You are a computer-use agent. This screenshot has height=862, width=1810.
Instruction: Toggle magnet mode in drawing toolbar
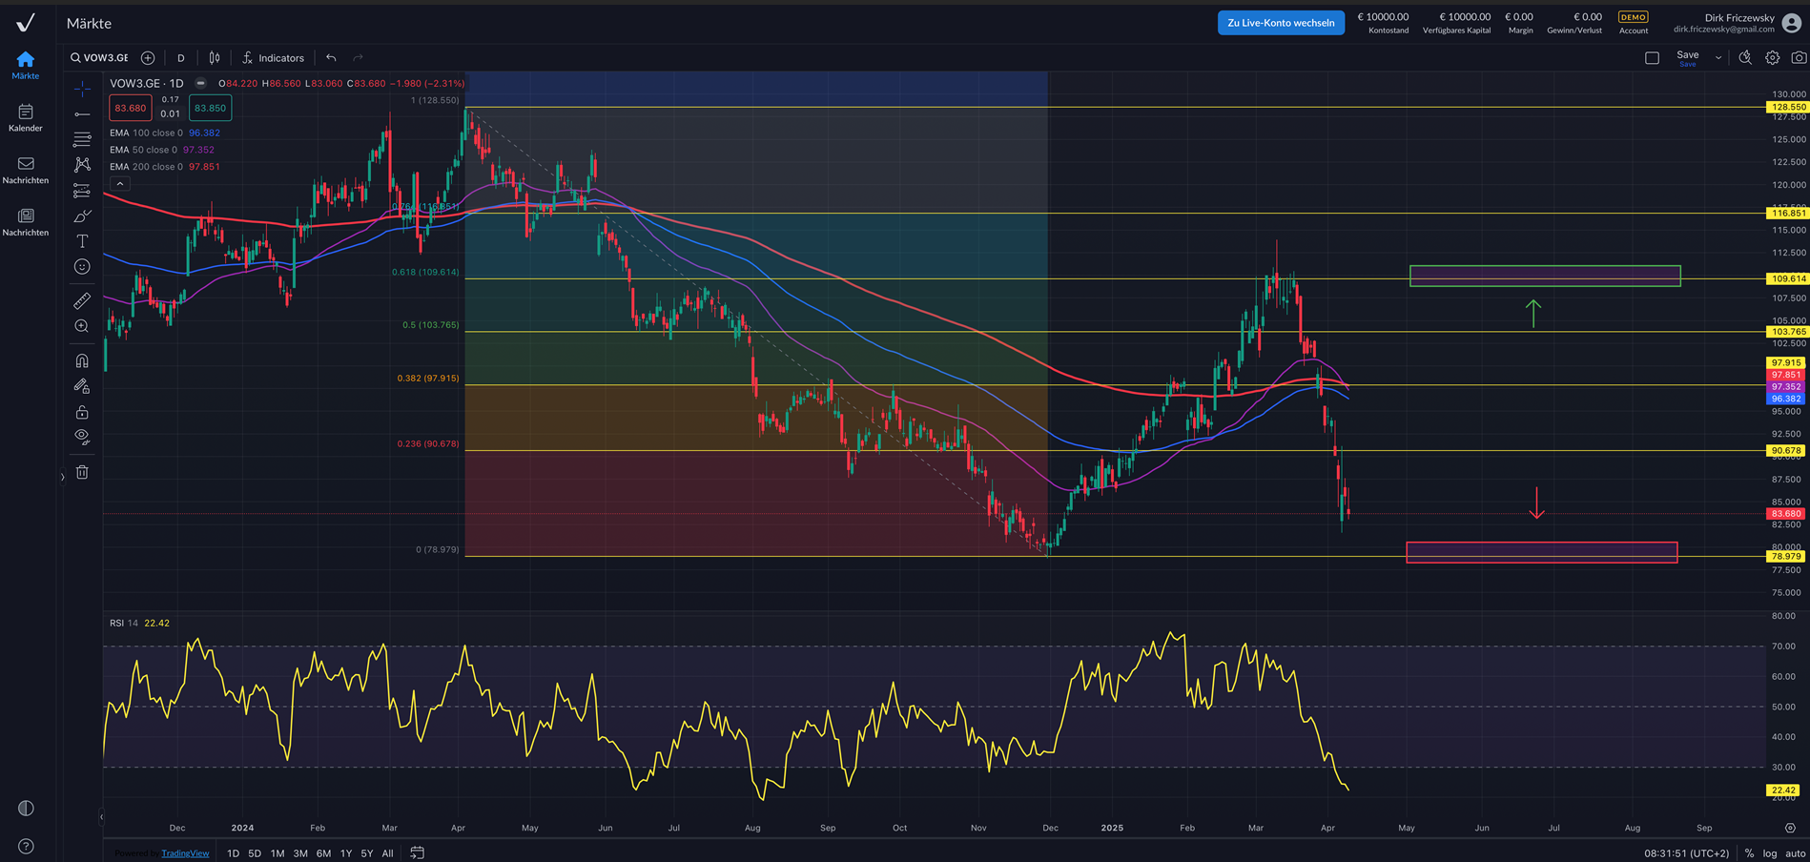coord(82,360)
